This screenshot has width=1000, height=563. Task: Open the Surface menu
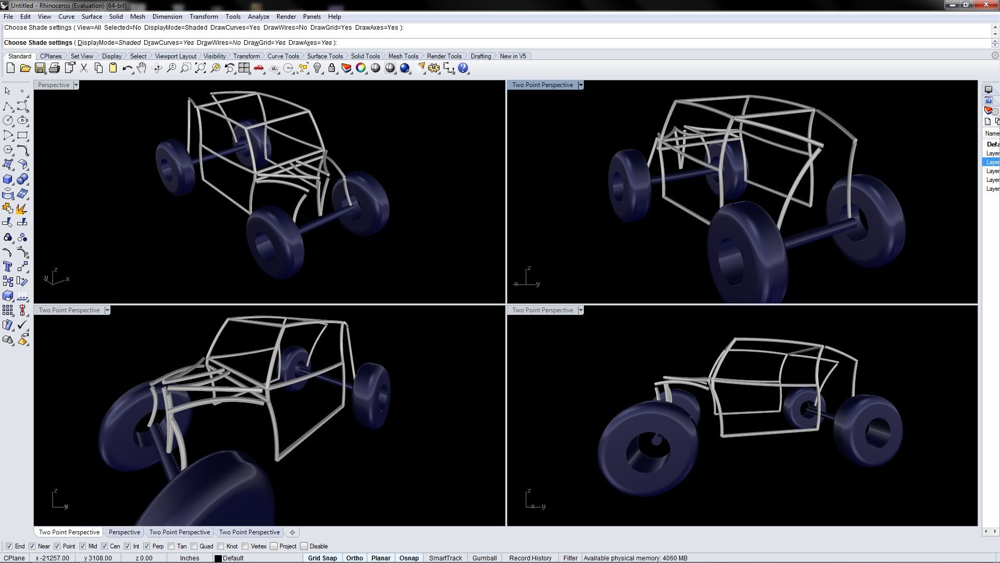coord(92,17)
